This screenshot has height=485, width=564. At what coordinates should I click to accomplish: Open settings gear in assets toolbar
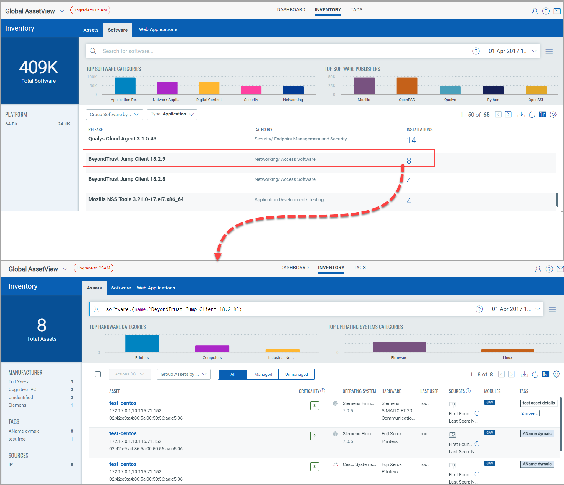556,374
